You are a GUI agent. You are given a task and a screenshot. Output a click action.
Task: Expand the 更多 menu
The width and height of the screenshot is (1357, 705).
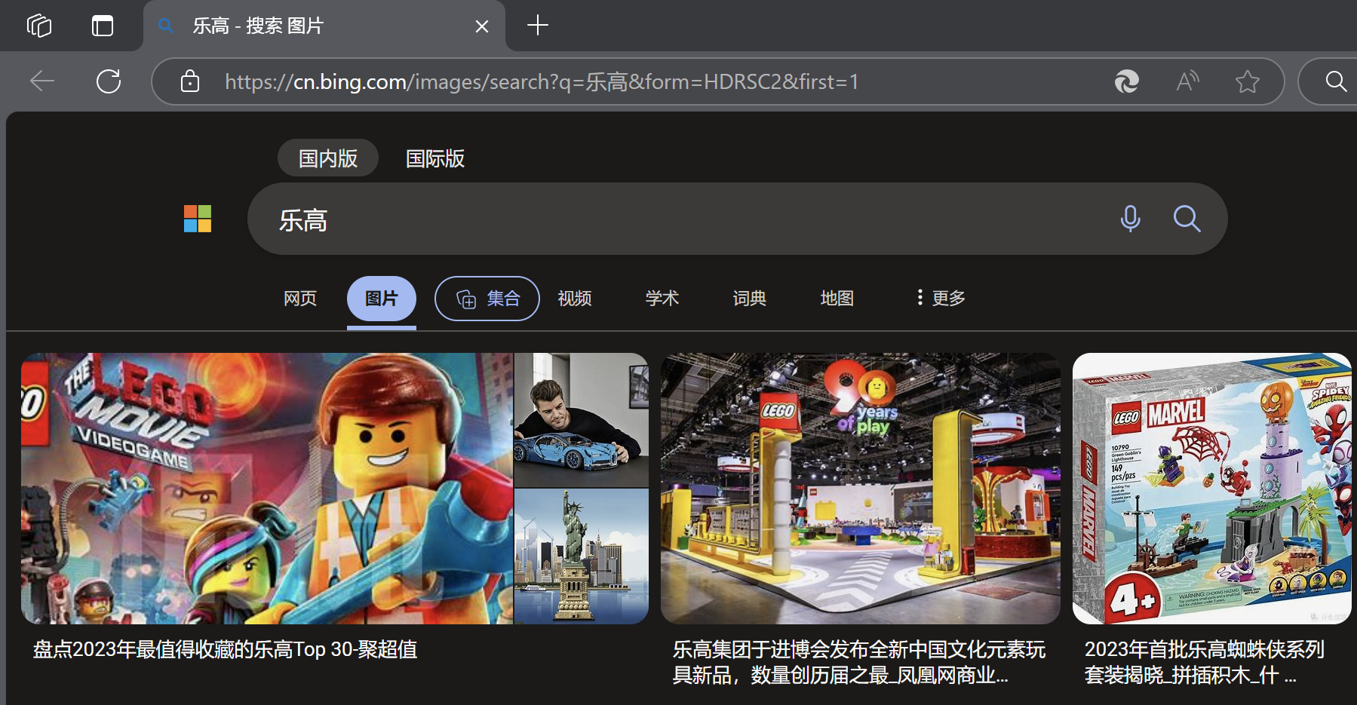click(x=941, y=299)
